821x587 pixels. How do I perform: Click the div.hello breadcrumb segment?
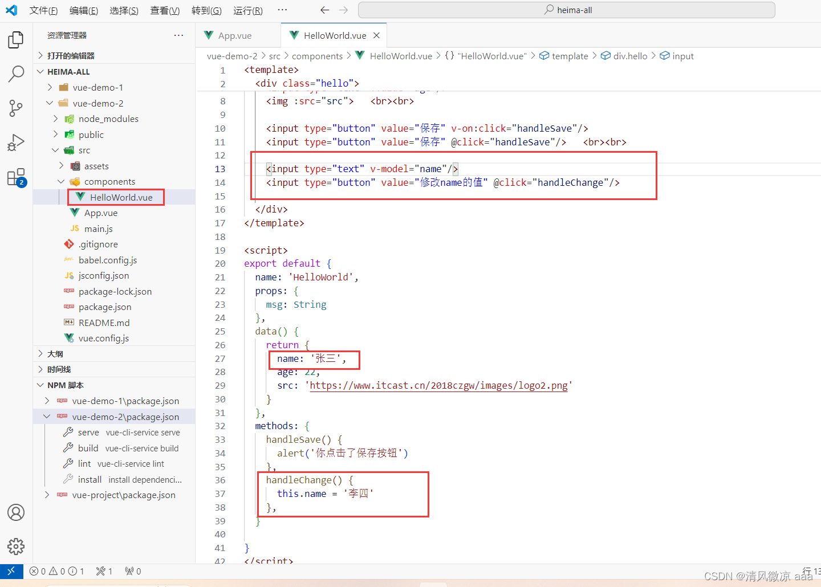point(624,56)
